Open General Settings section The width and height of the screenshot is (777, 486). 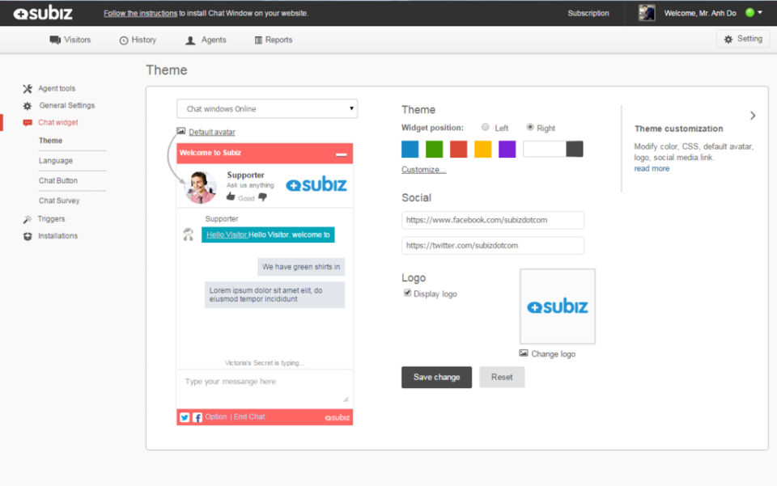[67, 105]
